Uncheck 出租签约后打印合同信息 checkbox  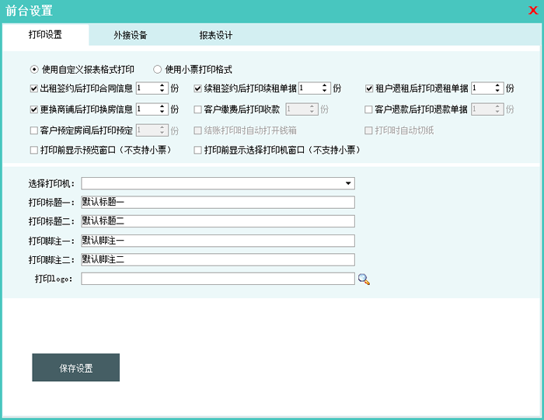34,89
